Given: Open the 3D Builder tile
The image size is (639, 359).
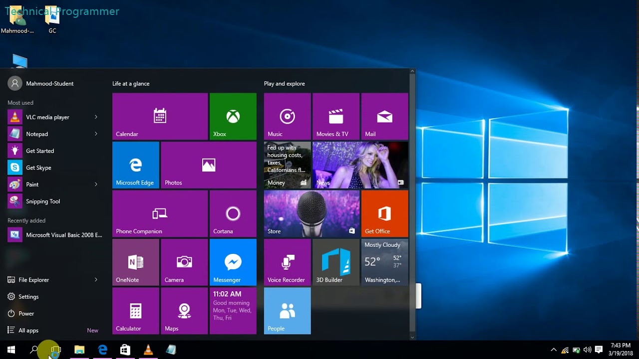Looking at the screenshot, I should (336, 262).
